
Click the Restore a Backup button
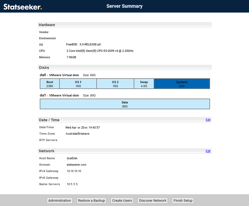click(x=91, y=201)
